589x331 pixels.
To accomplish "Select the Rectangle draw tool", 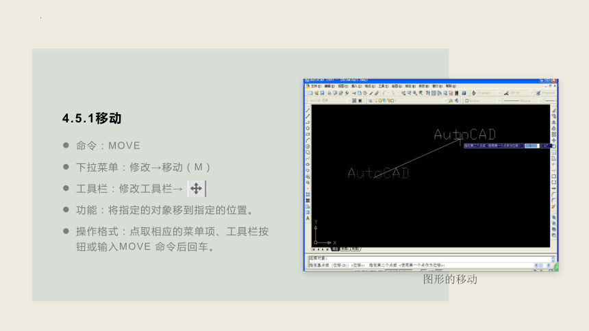I will pyautogui.click(x=308, y=134).
